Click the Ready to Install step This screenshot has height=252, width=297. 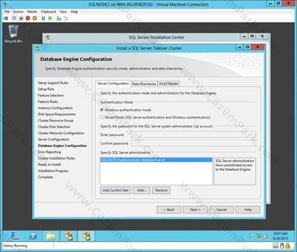[x=49, y=165]
